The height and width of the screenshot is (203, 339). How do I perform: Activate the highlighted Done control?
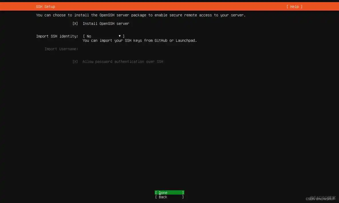169,192
